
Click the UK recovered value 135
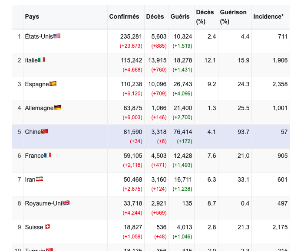coord(187,203)
